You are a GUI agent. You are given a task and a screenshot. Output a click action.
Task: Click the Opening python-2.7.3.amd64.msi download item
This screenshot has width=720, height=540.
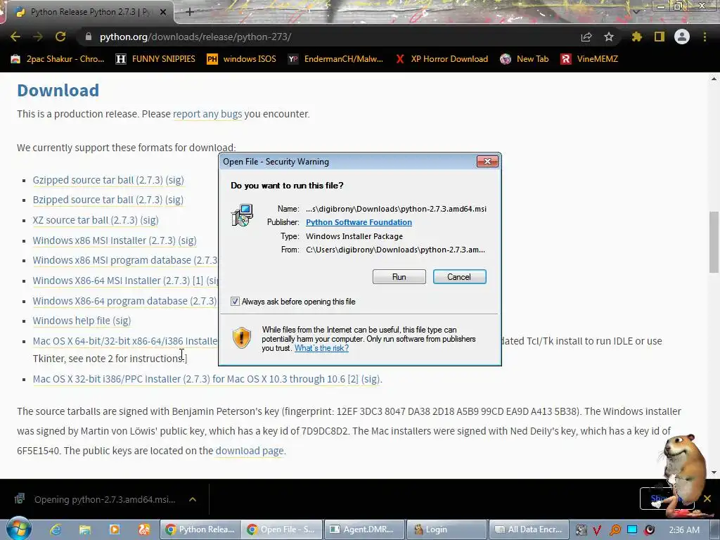point(105,499)
